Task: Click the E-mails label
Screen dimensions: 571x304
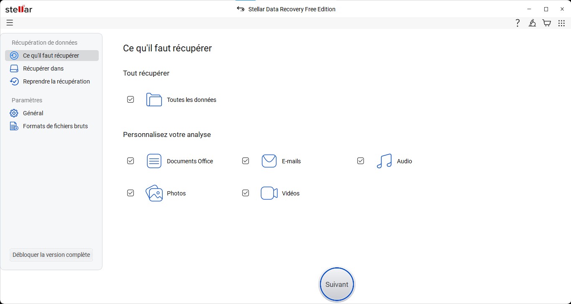Action: (291, 161)
